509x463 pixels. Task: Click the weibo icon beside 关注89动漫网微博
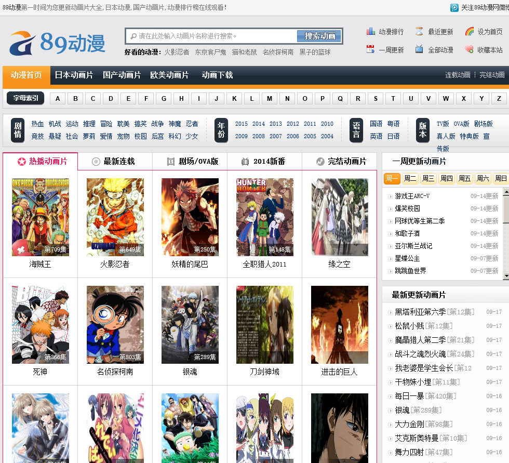454,7
